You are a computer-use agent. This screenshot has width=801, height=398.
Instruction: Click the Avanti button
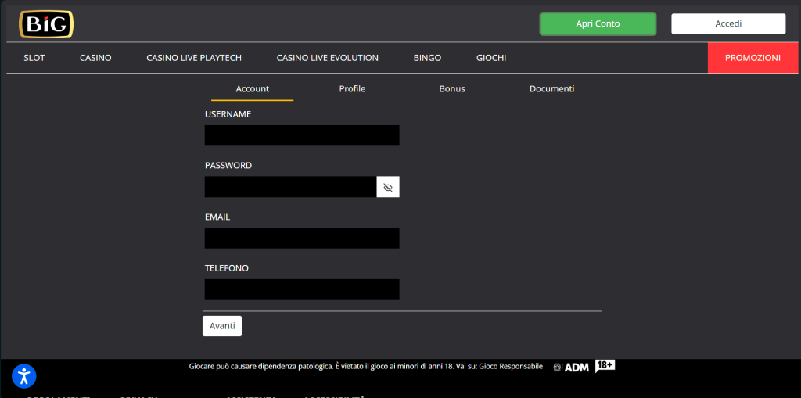point(222,326)
